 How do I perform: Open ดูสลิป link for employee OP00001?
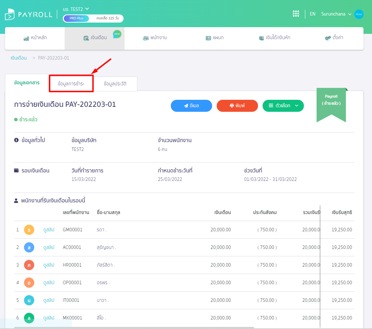pos(49,283)
